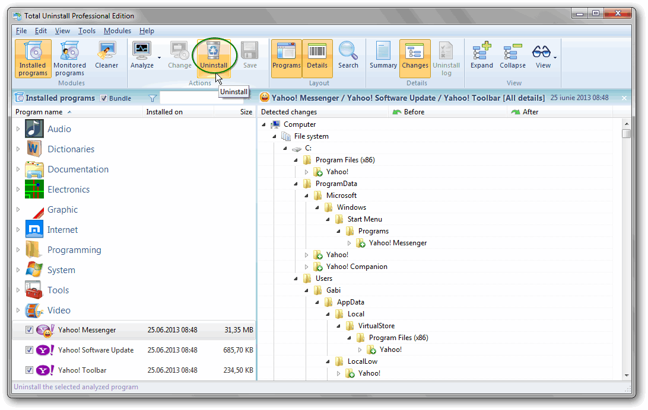Uncheck the Yahoo! Messenger checkbox
Screen dimensions: 648x410
(x=29, y=330)
